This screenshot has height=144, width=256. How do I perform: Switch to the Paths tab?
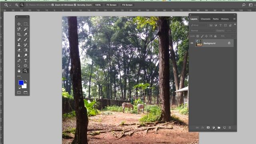point(216,19)
